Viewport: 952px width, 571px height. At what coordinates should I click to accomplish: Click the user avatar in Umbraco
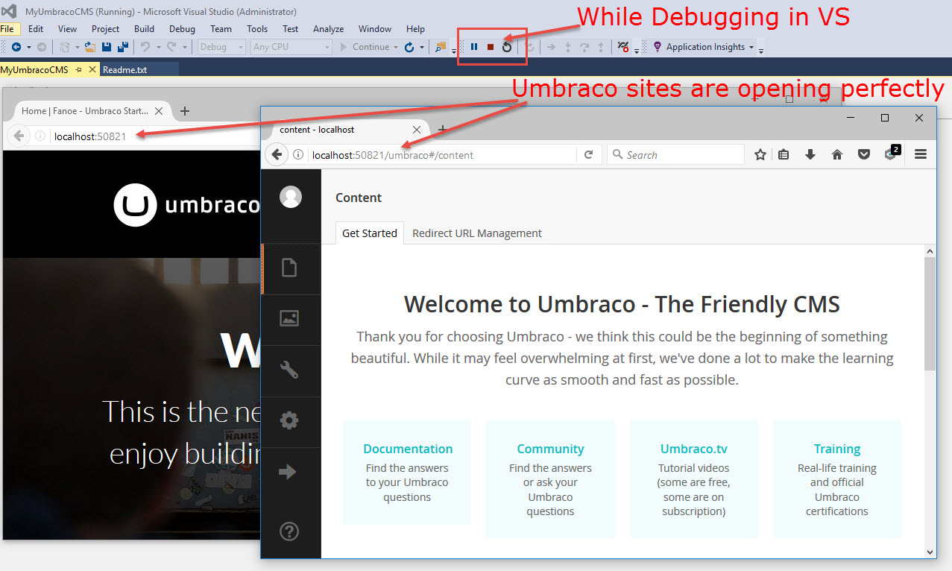click(291, 197)
